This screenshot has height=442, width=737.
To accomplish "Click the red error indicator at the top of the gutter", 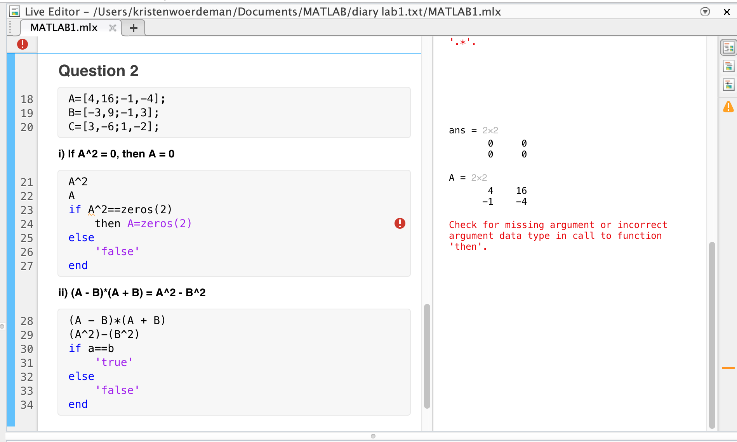I will coord(23,44).
